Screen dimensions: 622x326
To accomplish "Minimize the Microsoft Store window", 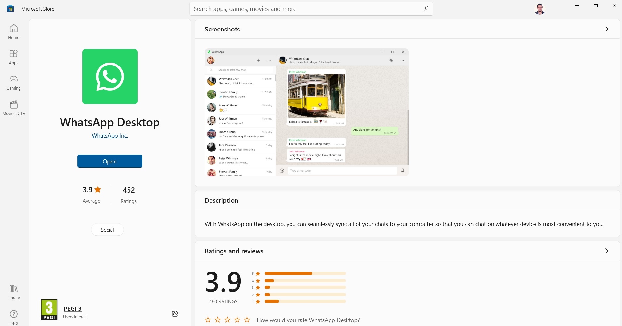I will pos(577,6).
